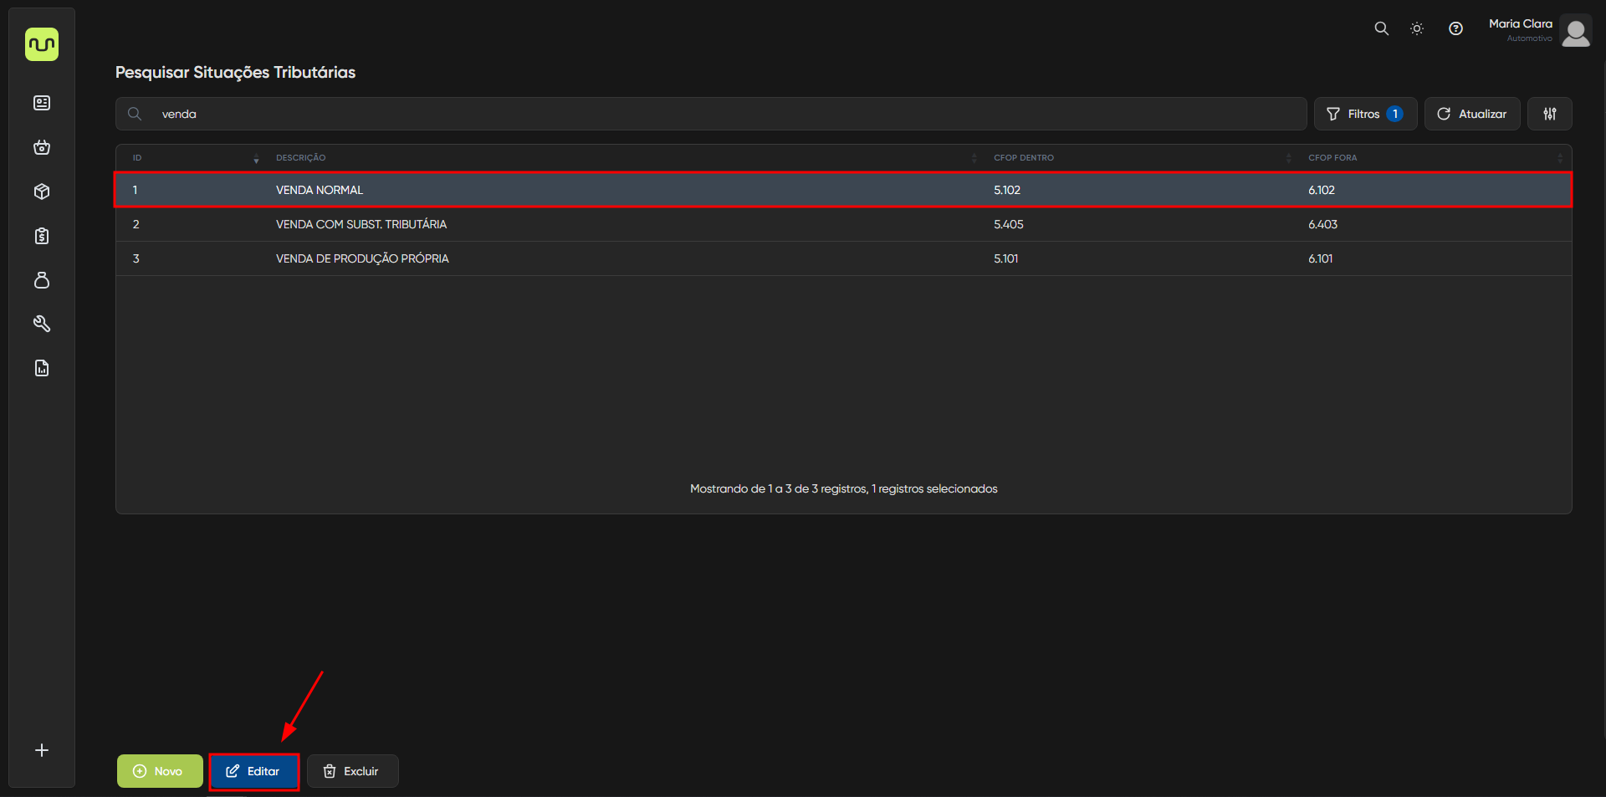
Task: Click the green app logo in sidebar
Action: click(x=42, y=44)
